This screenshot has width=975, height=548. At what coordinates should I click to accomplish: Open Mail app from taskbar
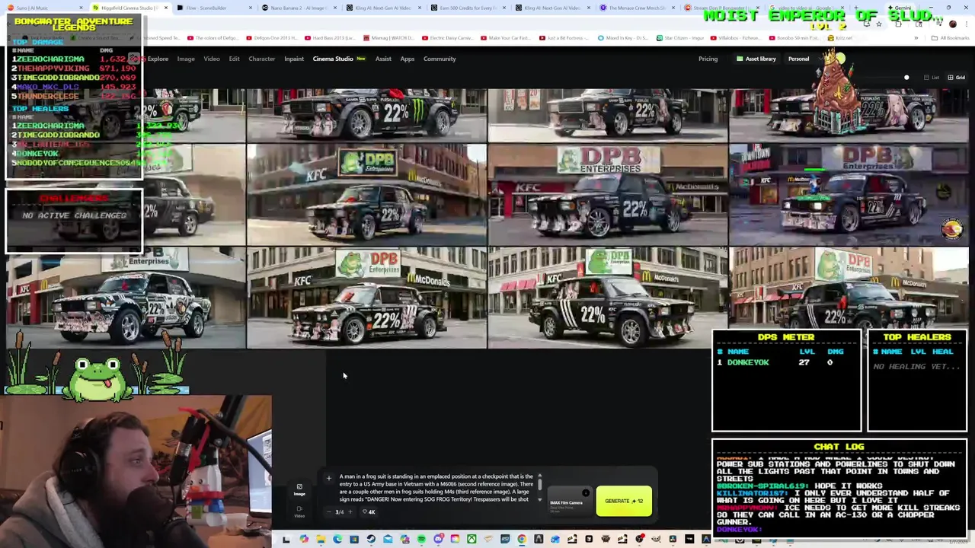388,539
